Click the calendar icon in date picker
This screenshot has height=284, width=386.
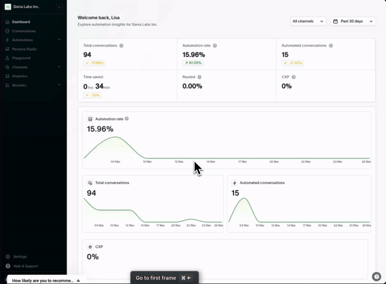tap(335, 21)
